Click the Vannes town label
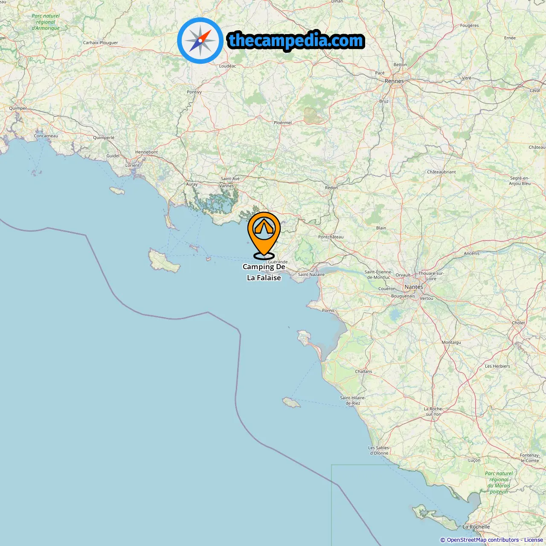The width and height of the screenshot is (546, 546). (227, 186)
